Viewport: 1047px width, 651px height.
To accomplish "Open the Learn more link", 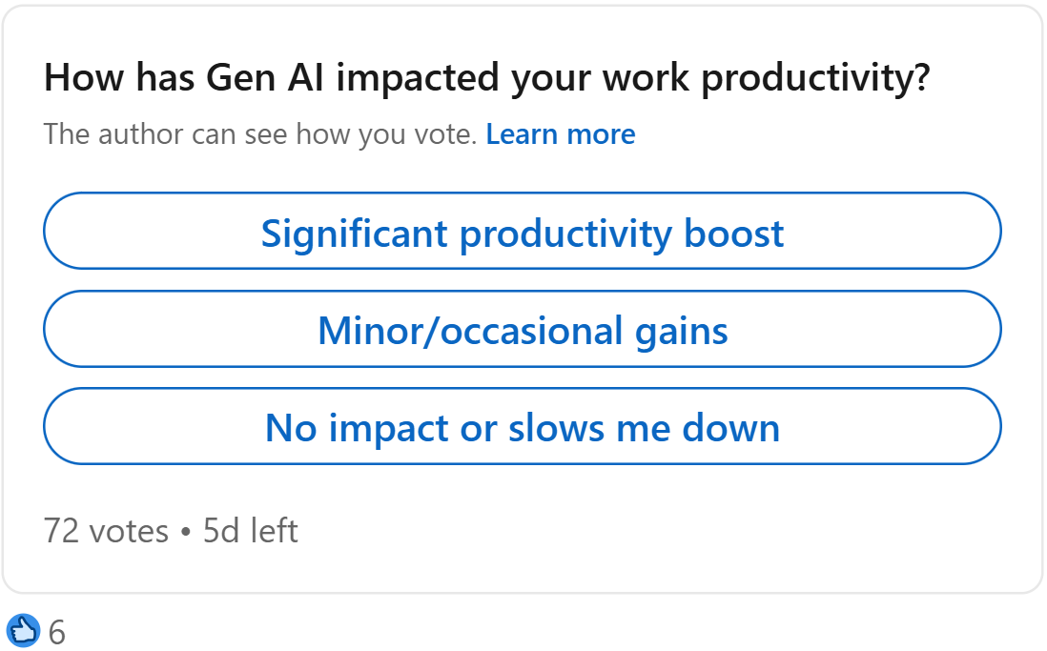I will tap(561, 134).
